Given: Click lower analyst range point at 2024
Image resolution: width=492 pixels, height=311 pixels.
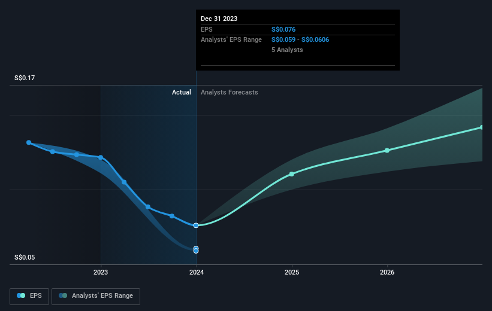Looking at the screenshot, I should (196, 251).
